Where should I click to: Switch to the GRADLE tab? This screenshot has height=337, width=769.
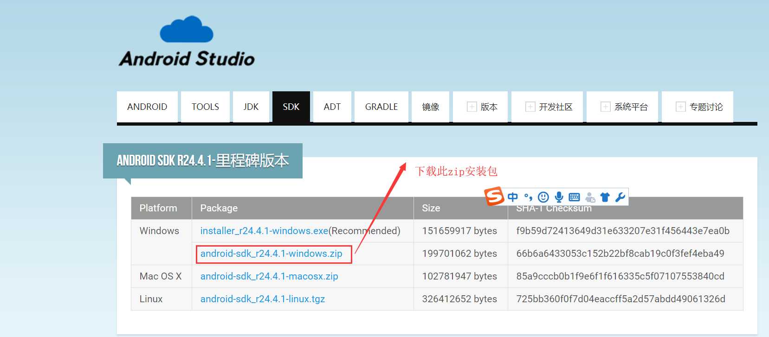[381, 107]
